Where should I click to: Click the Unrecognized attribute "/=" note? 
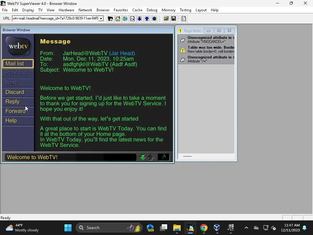[x=206, y=59]
